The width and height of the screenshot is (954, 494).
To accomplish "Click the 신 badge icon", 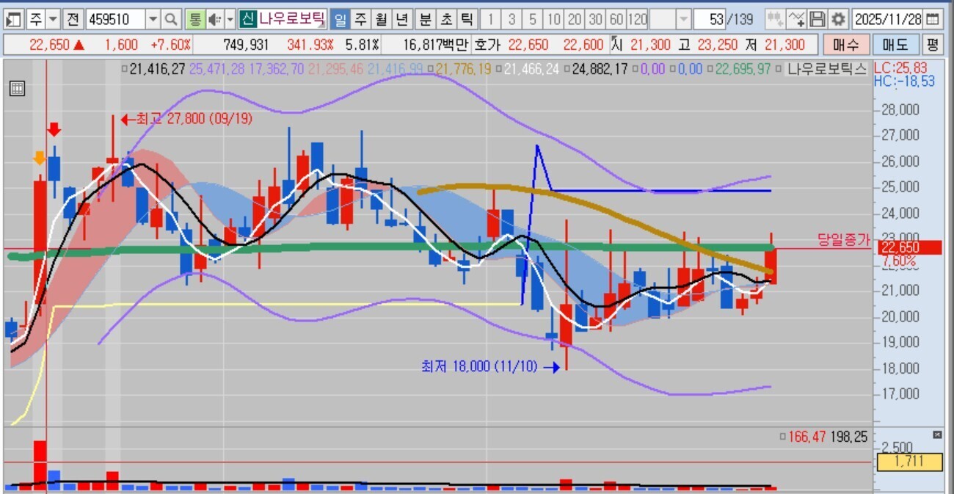I will click(x=247, y=19).
